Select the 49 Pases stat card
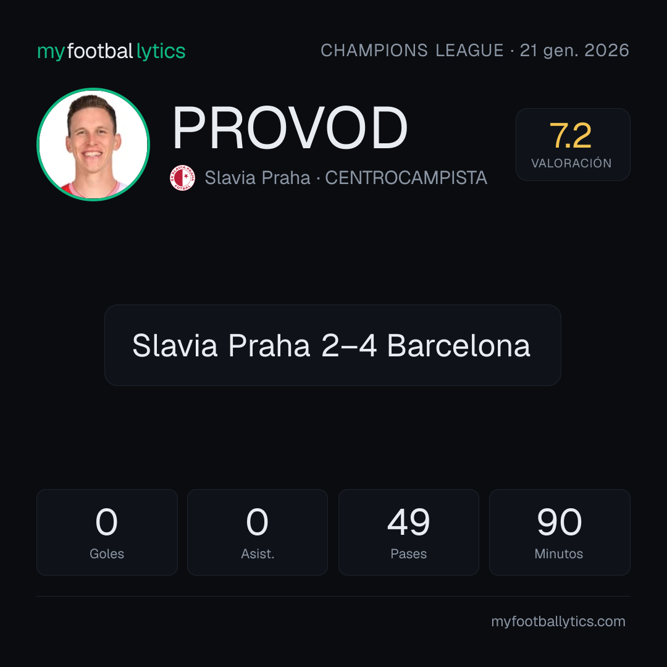Viewport: 667px width, 667px height. [408, 532]
